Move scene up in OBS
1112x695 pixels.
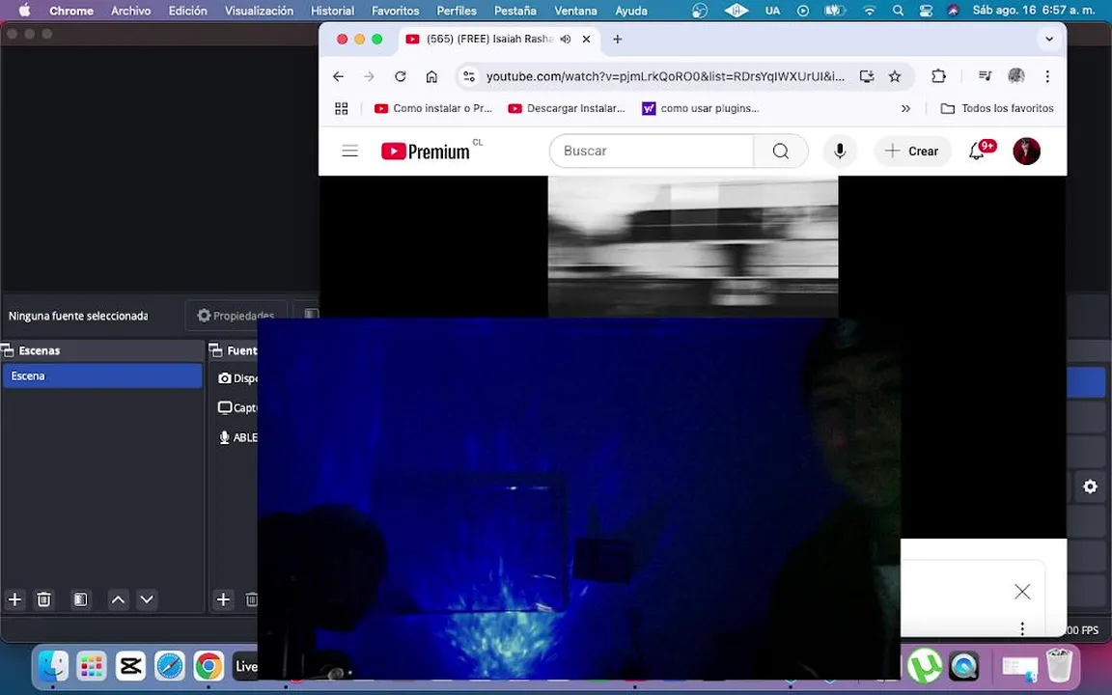tap(119, 599)
